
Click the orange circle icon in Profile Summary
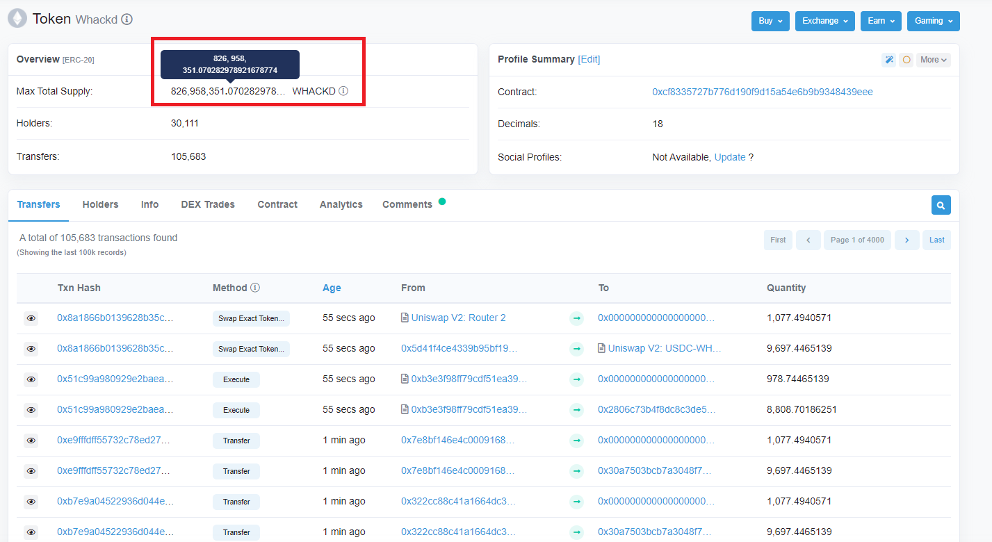(906, 60)
